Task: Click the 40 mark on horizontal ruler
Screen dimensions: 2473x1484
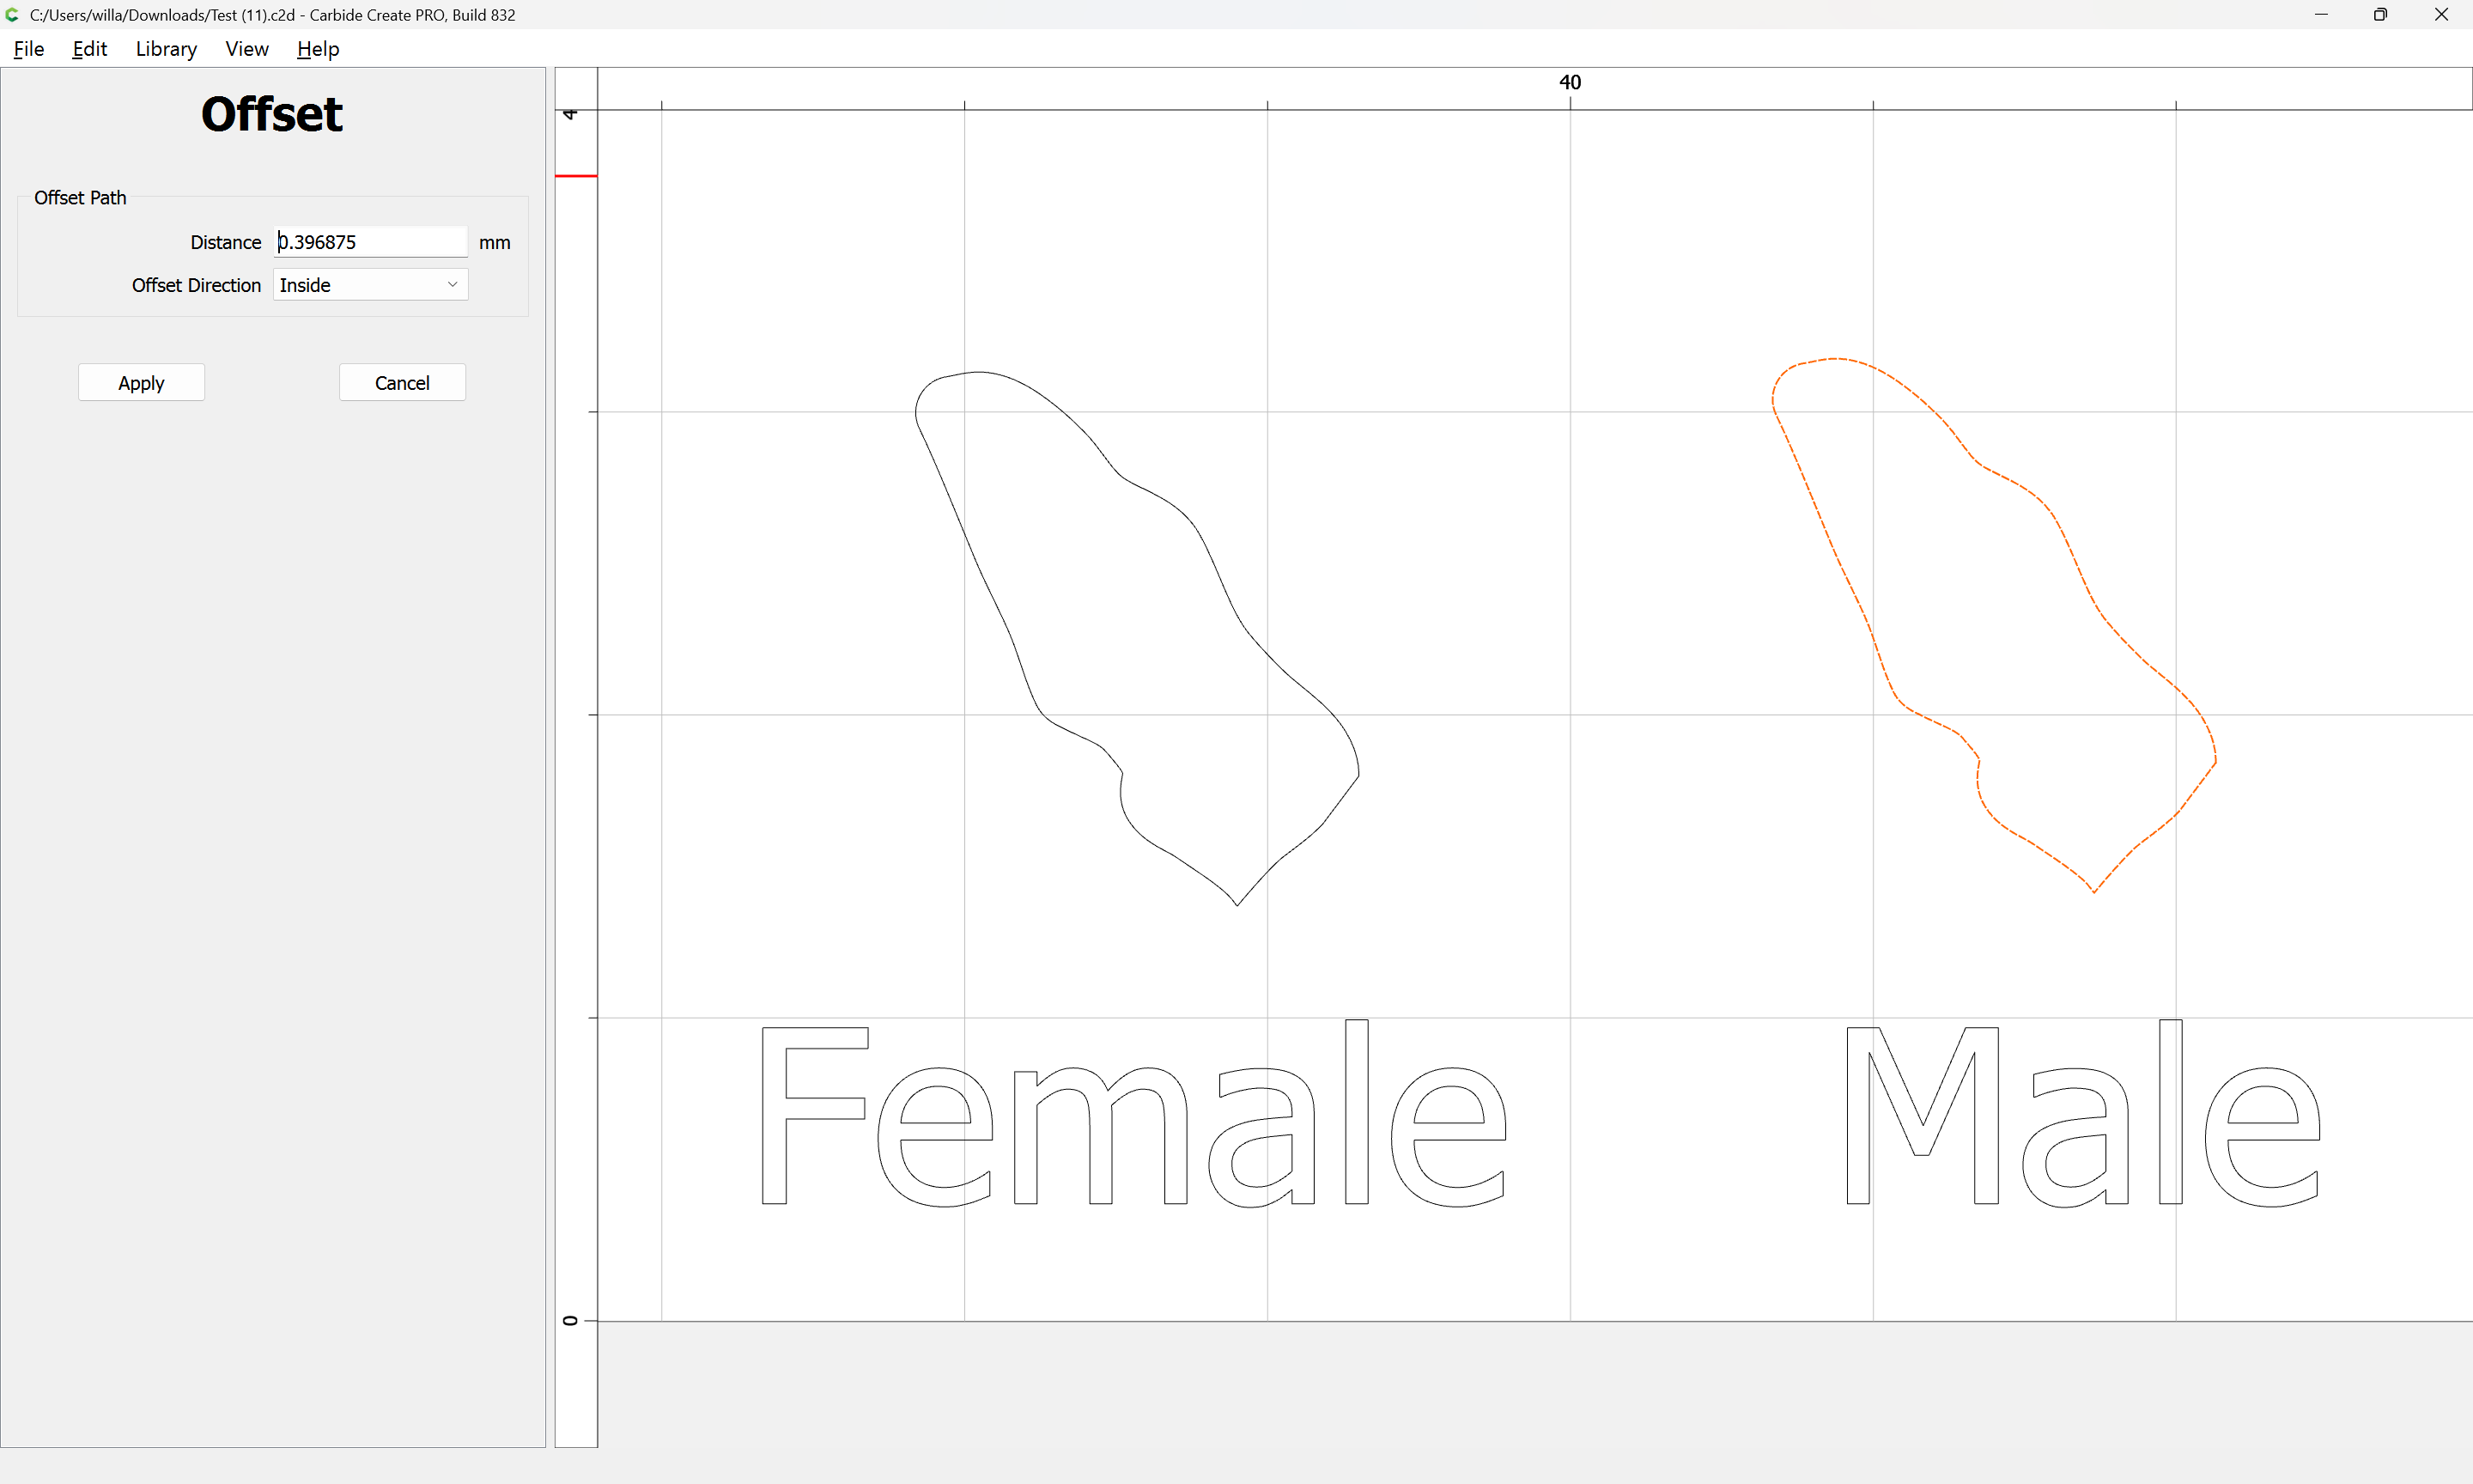Action: (1570, 83)
